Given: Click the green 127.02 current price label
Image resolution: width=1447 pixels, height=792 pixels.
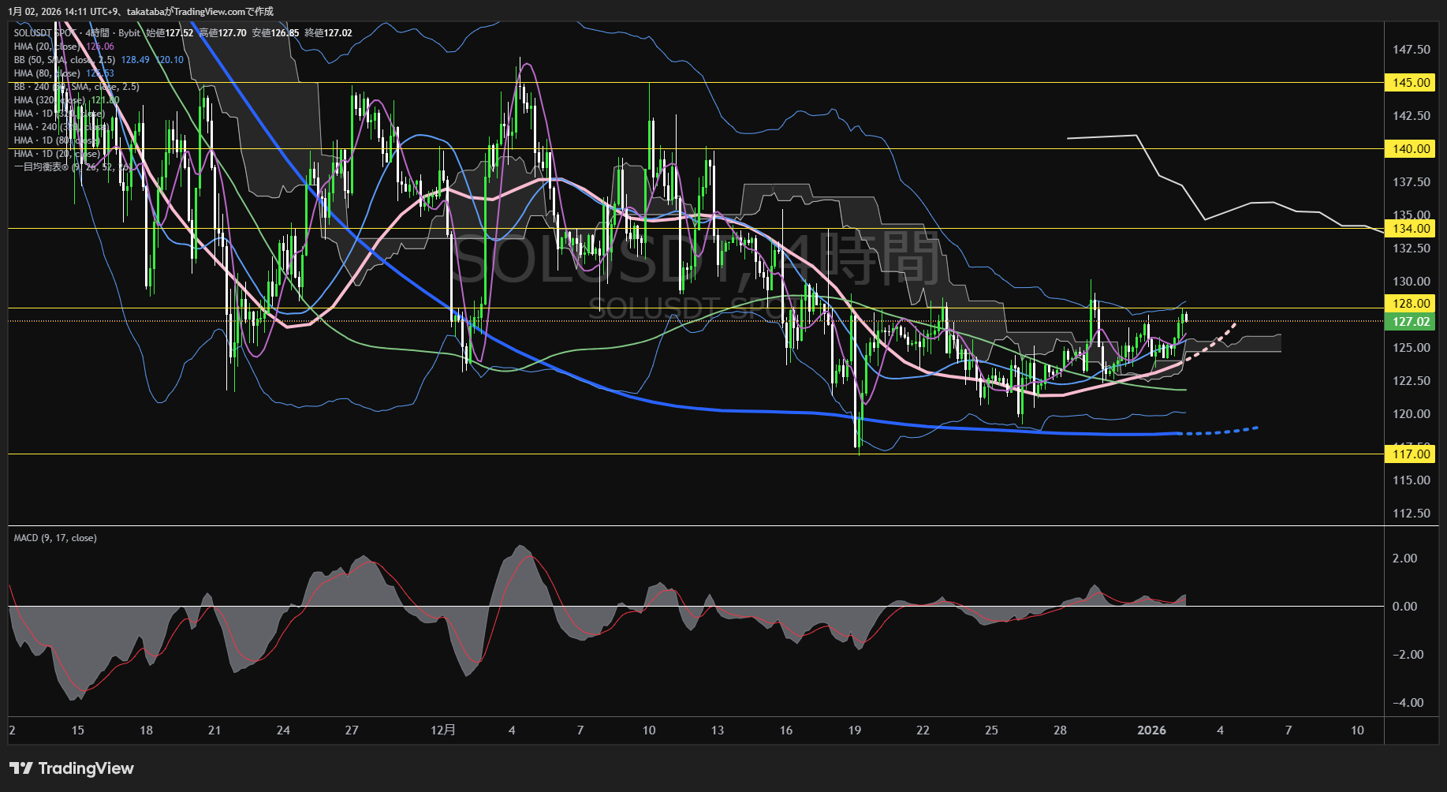Looking at the screenshot, I should point(1411,322).
